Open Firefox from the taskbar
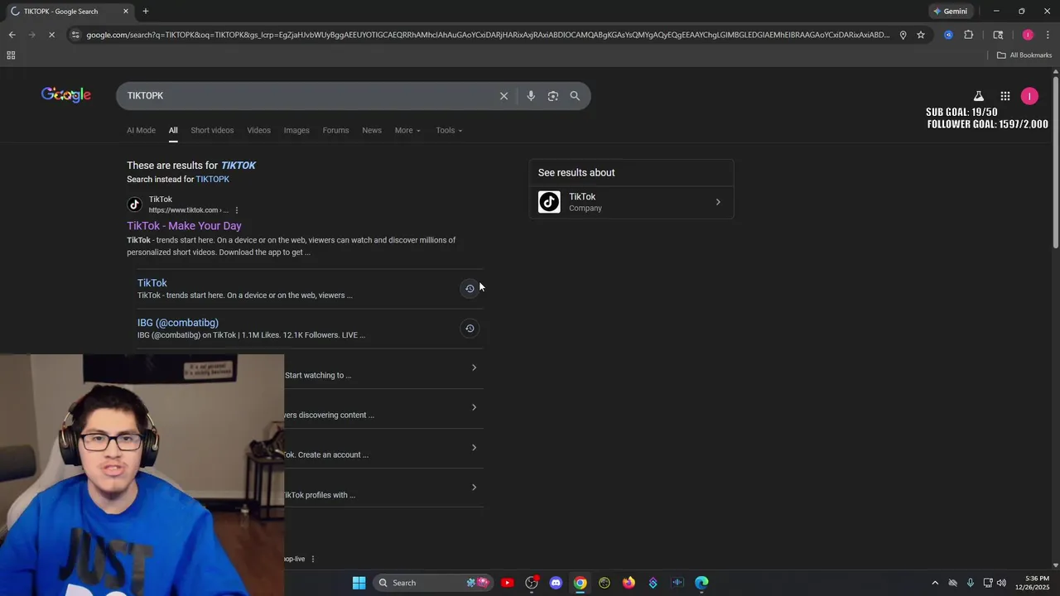This screenshot has height=596, width=1060. pyautogui.click(x=629, y=583)
